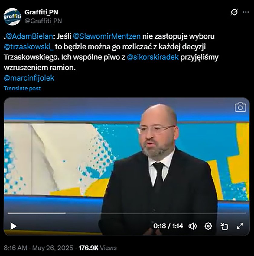Open the Grok explain icon beside the post menu
Viewport: 254px width, 256px height.
coord(234,12)
